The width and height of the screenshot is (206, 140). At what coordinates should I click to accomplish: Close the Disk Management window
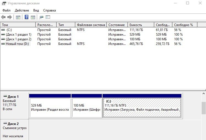(200, 3)
